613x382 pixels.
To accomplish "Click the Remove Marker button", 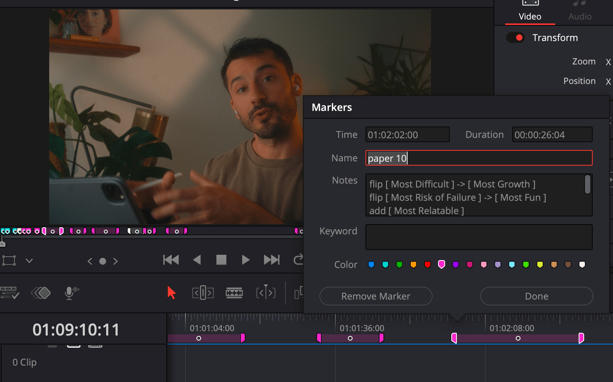I will (x=376, y=296).
